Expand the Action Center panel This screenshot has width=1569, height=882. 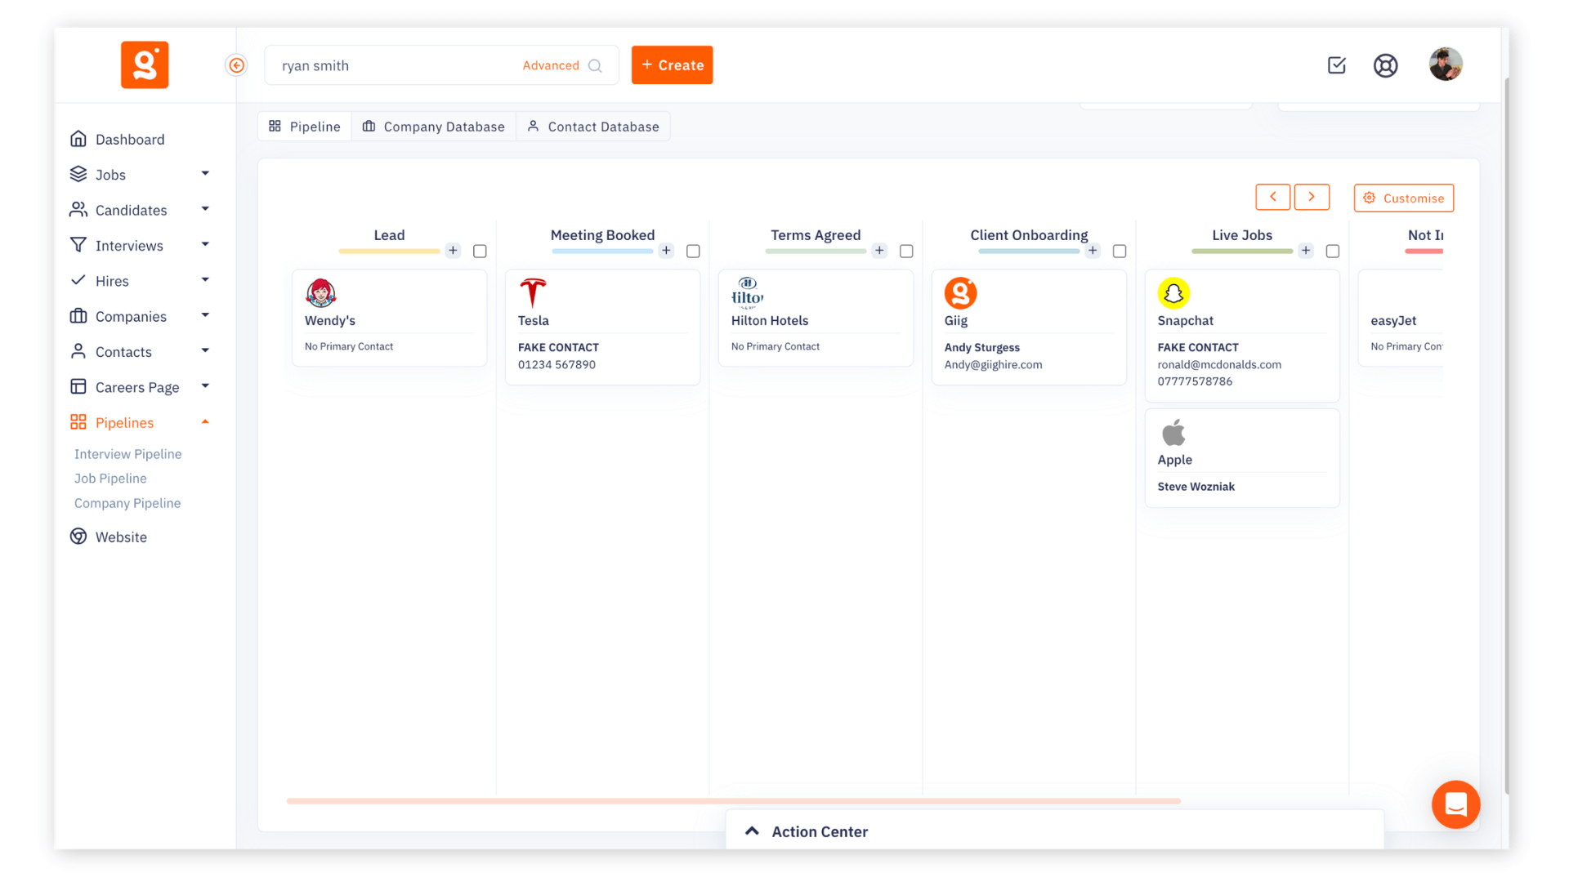point(752,831)
